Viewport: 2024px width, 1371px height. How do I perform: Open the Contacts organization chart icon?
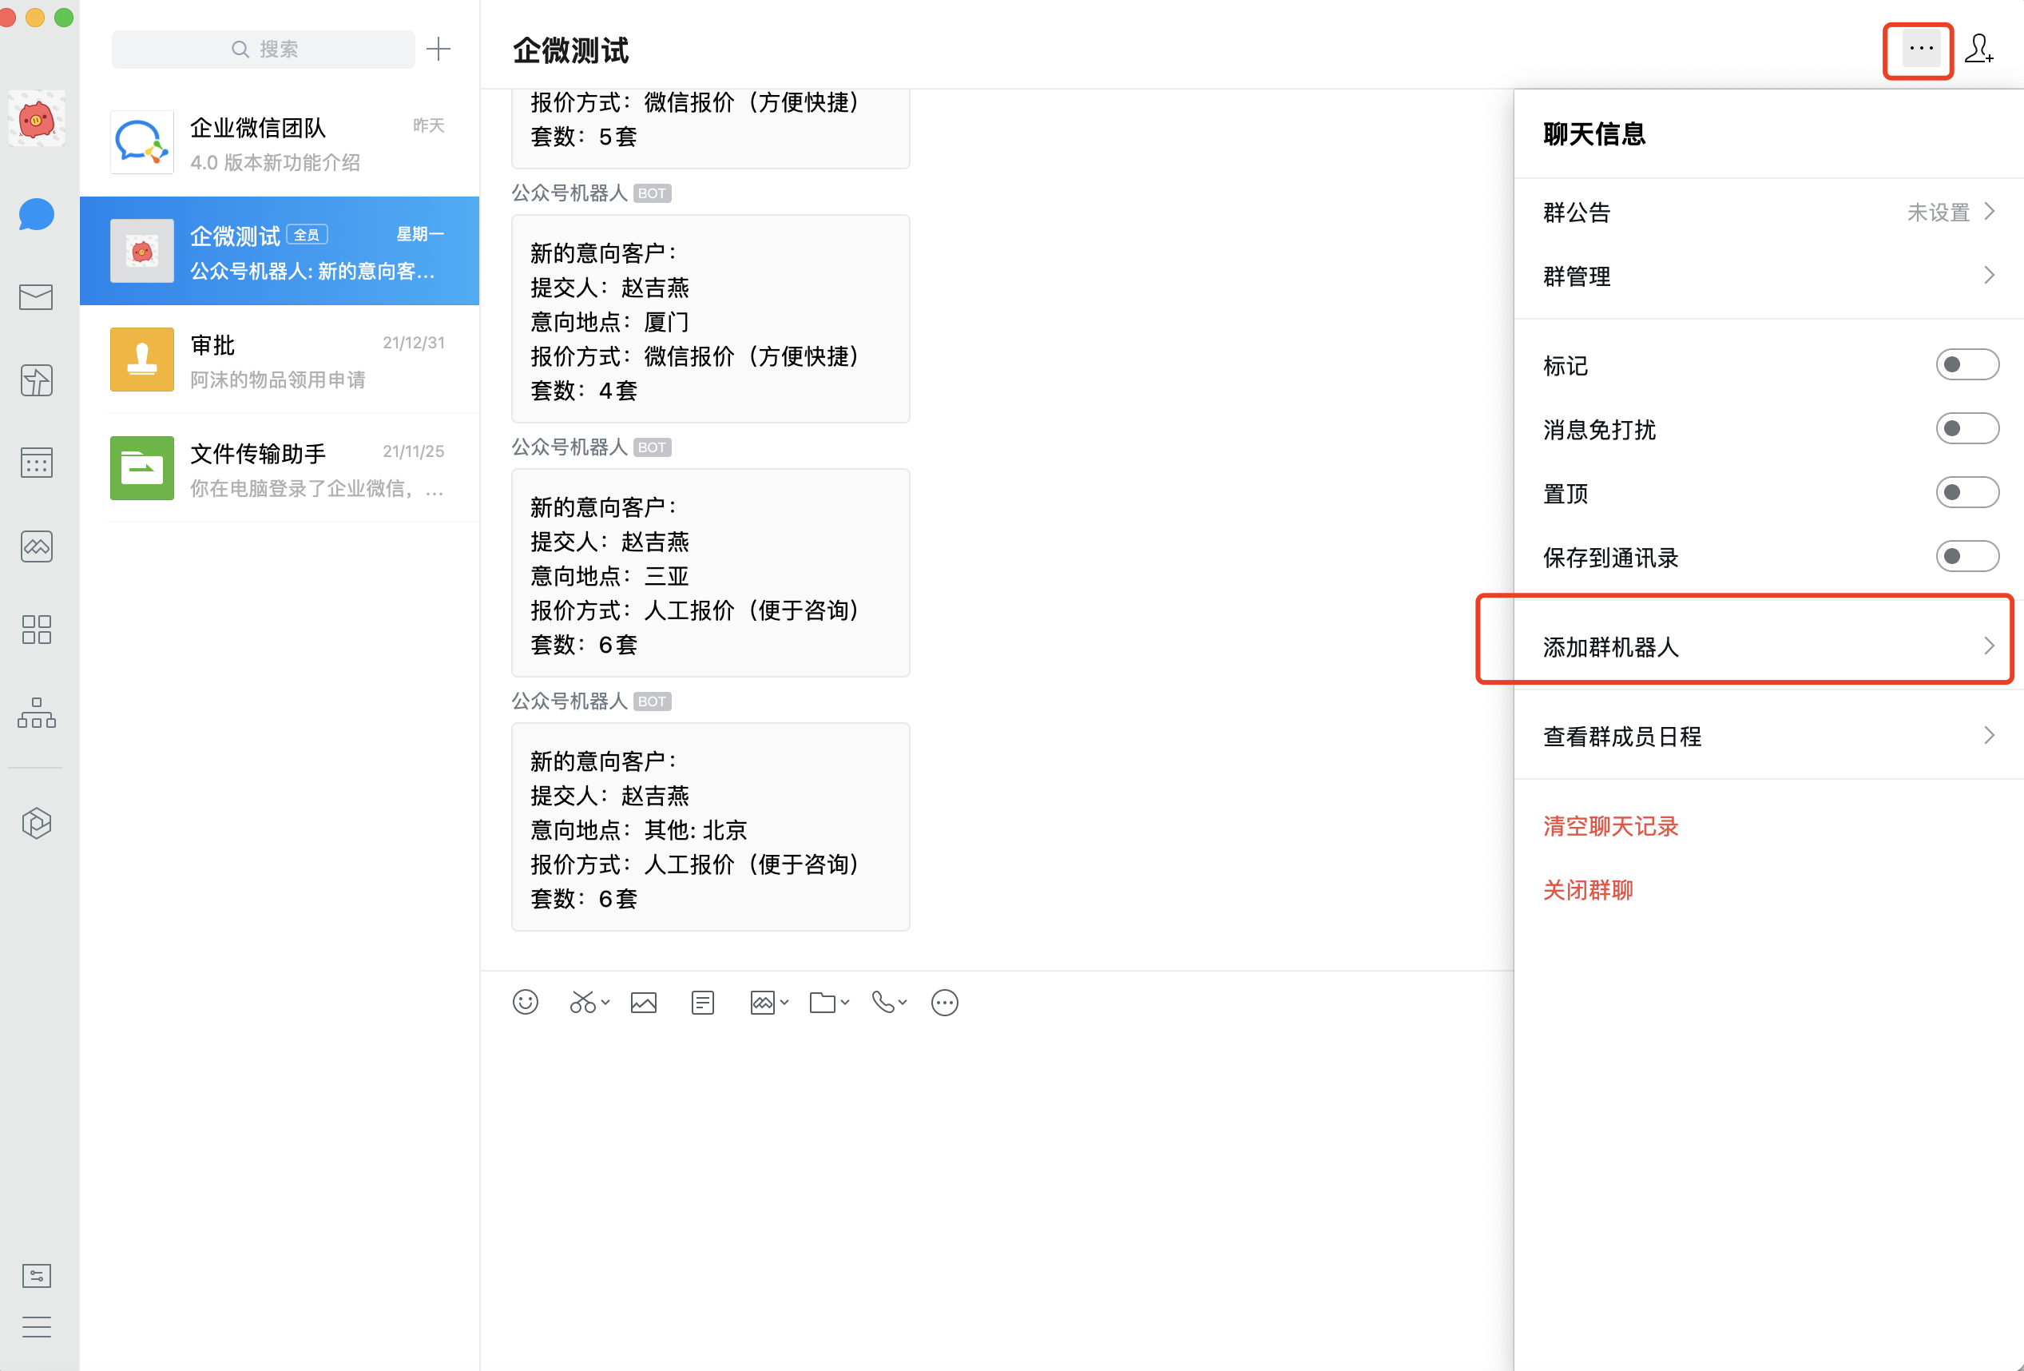point(37,713)
